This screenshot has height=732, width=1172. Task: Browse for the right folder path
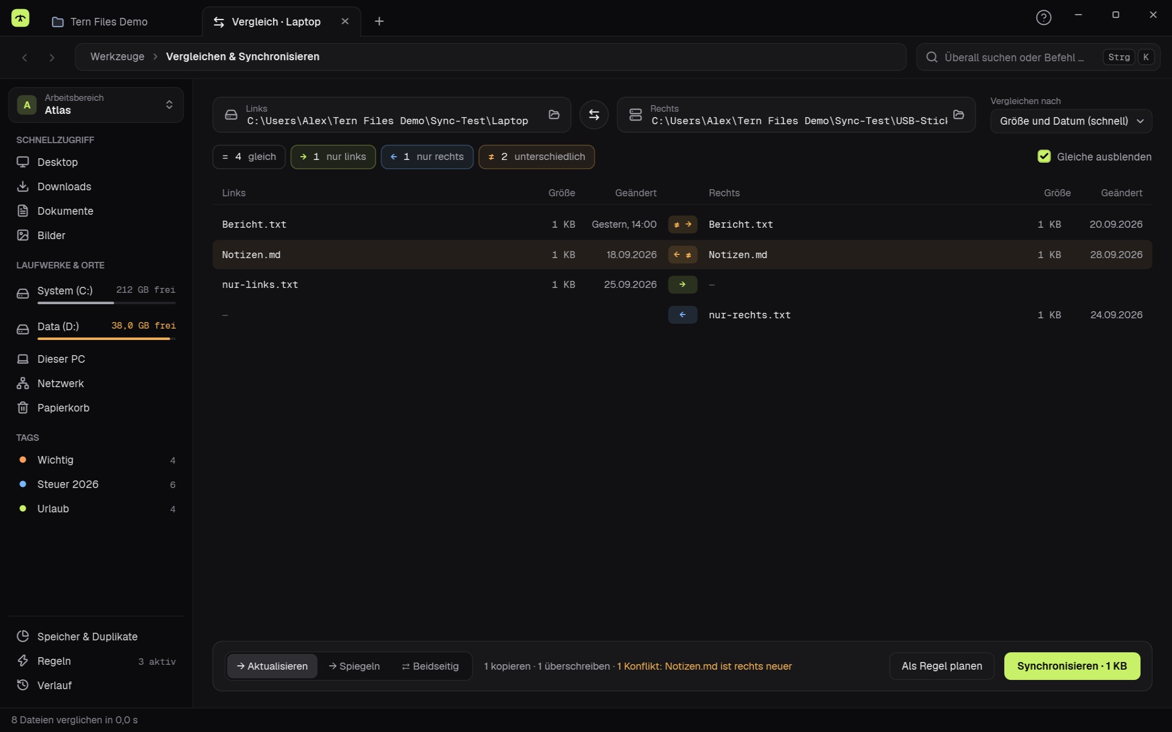click(x=959, y=114)
